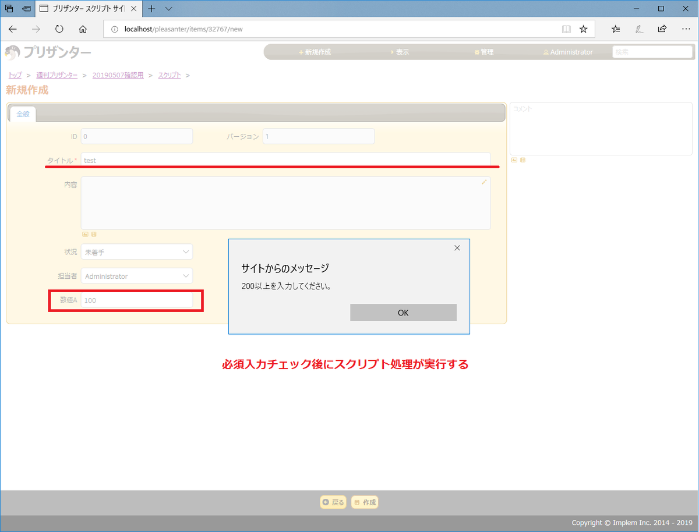The image size is (699, 532).
Task: Click inside the 数値A input field
Action: tap(137, 300)
